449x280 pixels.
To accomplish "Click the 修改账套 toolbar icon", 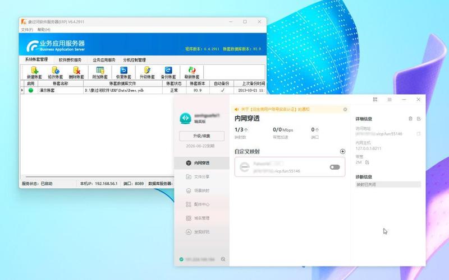I will click(55, 73).
